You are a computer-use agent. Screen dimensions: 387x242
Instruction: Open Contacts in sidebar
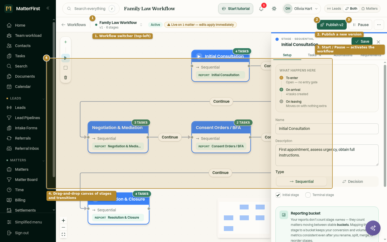coord(27,46)
